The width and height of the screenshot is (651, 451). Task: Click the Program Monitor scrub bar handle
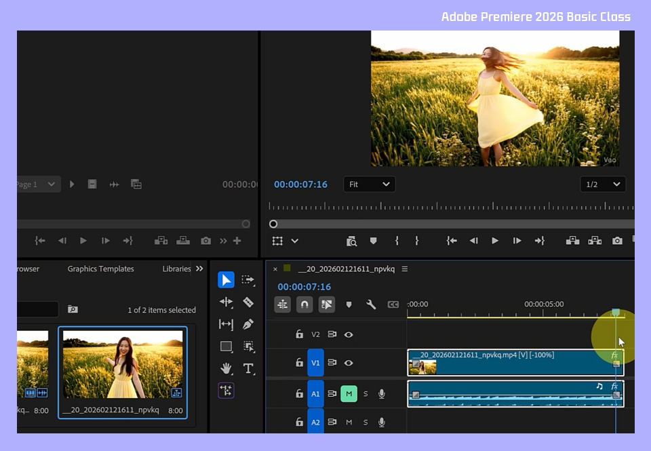(273, 224)
